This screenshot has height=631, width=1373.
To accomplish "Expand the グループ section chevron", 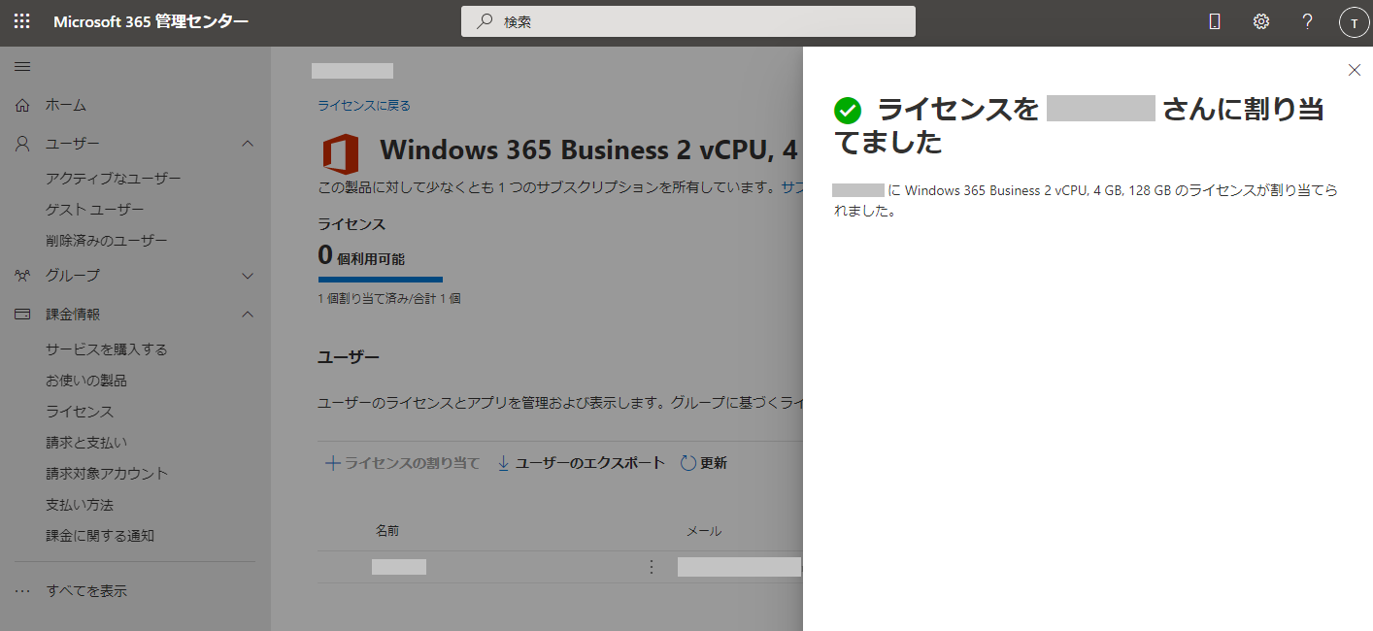I will click(248, 276).
